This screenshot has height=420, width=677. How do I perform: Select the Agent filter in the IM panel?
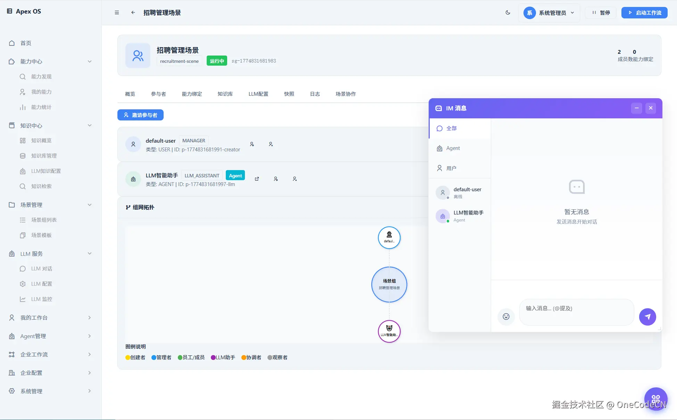pos(453,148)
